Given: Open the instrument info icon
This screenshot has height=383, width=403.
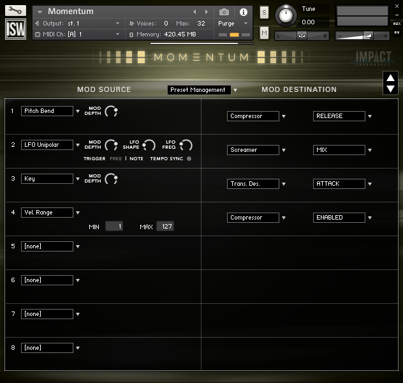Looking at the screenshot, I should pyautogui.click(x=244, y=12).
